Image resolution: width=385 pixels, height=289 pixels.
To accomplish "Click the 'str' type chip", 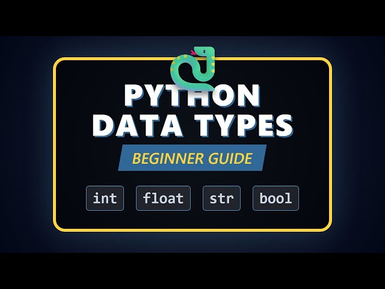I will coord(221,198).
